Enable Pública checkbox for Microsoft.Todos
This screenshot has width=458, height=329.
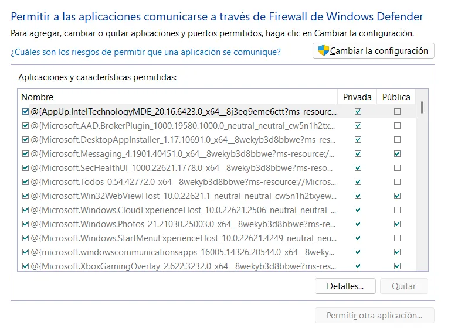(397, 181)
